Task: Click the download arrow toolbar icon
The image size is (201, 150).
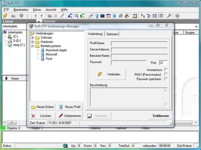Action: point(35,16)
